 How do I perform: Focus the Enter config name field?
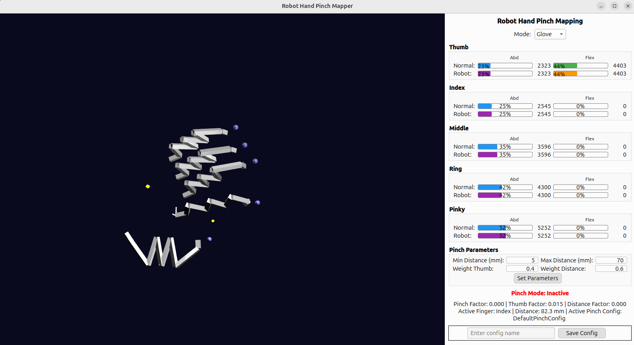[x=511, y=333]
